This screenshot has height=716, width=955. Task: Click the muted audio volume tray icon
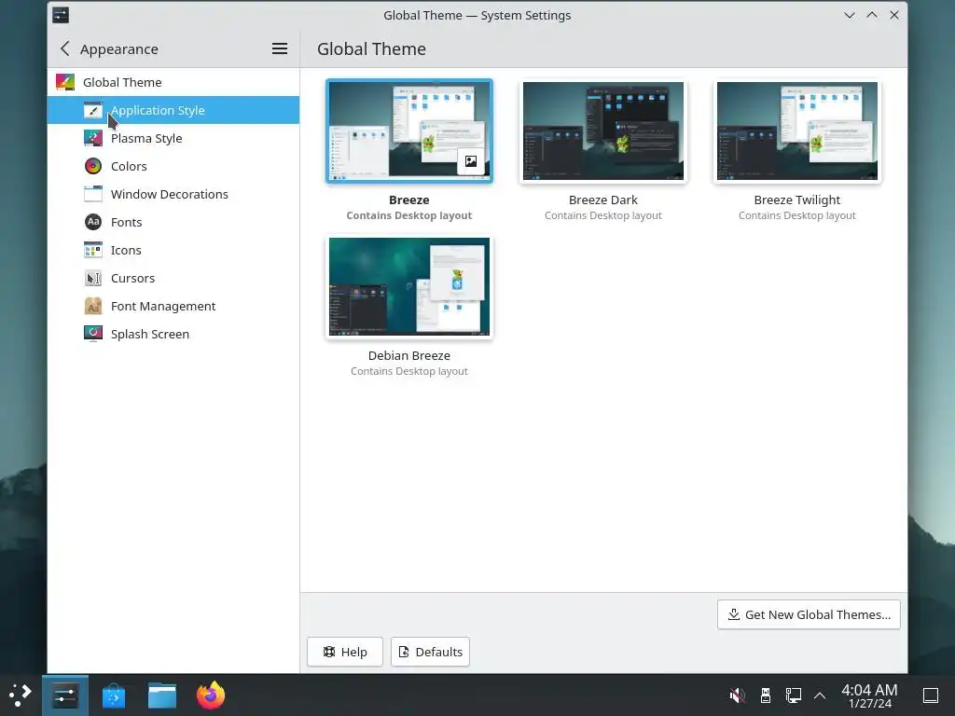pos(737,695)
